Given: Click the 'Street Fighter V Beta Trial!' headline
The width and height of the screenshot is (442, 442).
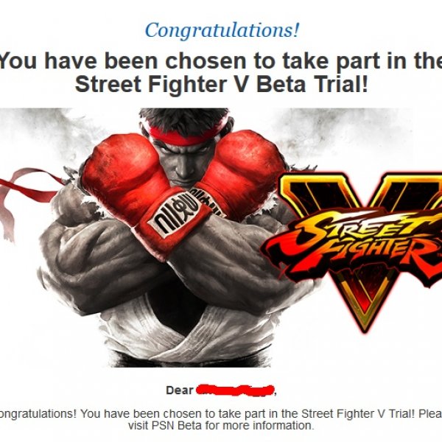Looking at the screenshot, I should pos(222,84).
